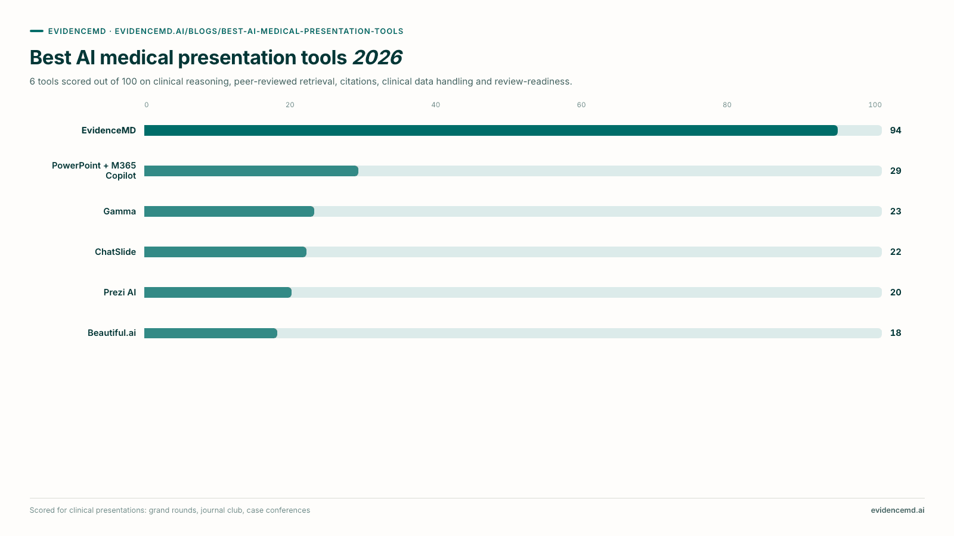Click the ChatSlide score bar
The width and height of the screenshot is (954, 536).
pos(225,252)
